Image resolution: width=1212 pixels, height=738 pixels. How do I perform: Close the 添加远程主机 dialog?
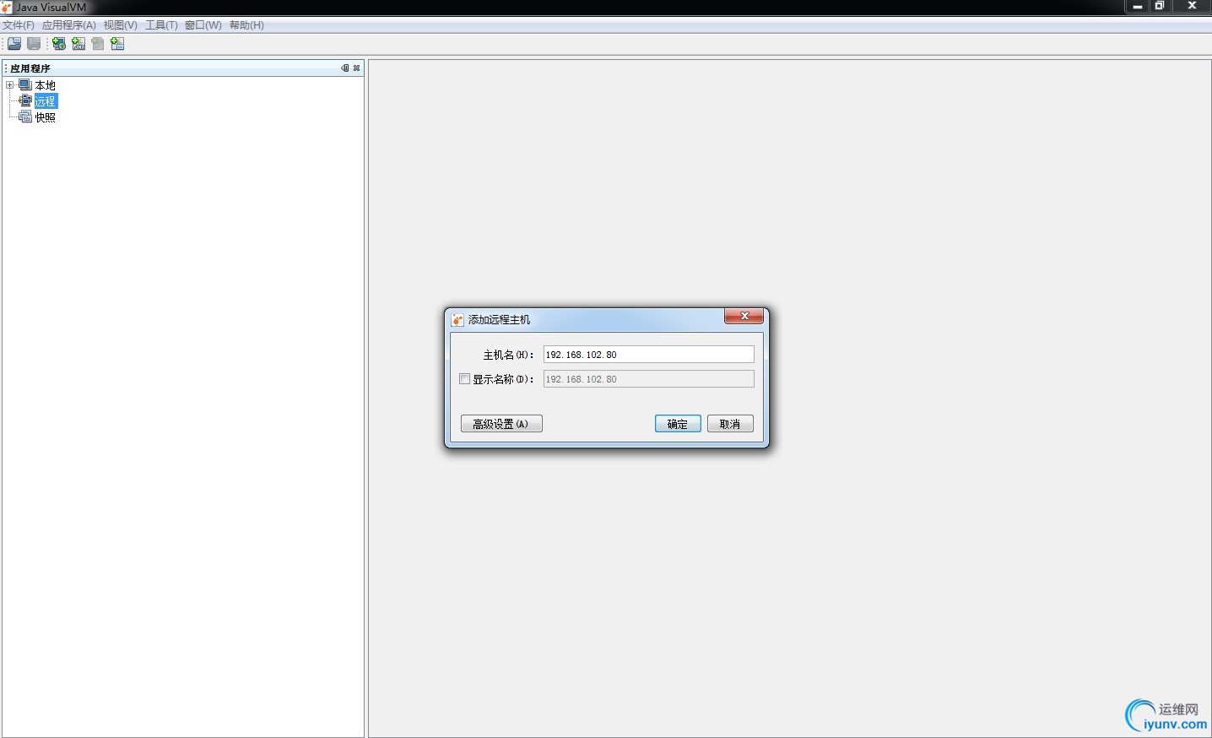coord(744,316)
